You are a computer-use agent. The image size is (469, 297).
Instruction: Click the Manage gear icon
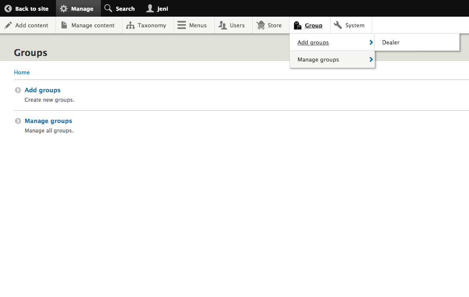[x=64, y=8]
